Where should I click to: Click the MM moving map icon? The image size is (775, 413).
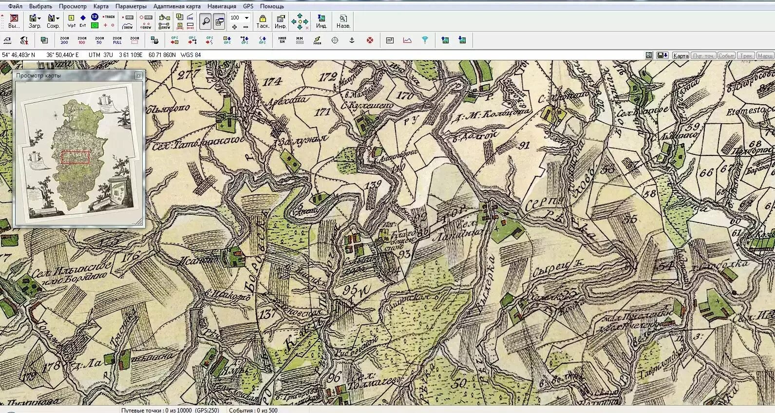point(300,40)
